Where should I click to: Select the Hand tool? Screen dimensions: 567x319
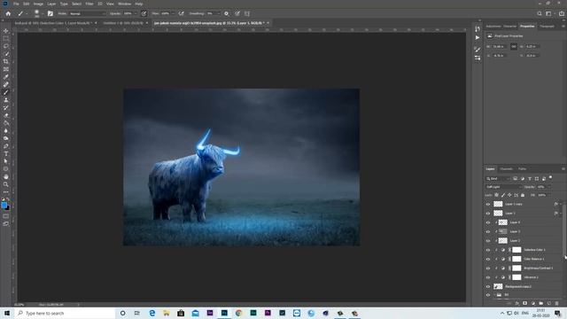pyautogui.click(x=6, y=177)
